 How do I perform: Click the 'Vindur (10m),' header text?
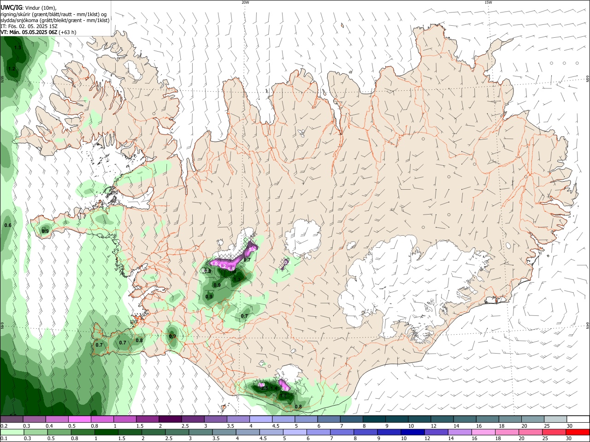(x=41, y=8)
